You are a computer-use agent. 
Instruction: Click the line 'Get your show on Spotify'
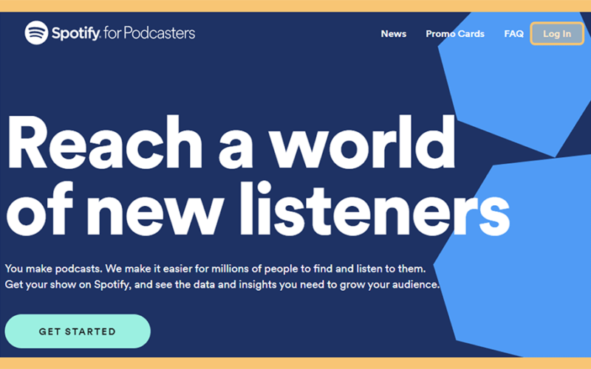222,284
